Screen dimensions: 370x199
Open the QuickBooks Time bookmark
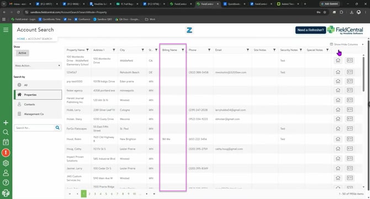49,19
